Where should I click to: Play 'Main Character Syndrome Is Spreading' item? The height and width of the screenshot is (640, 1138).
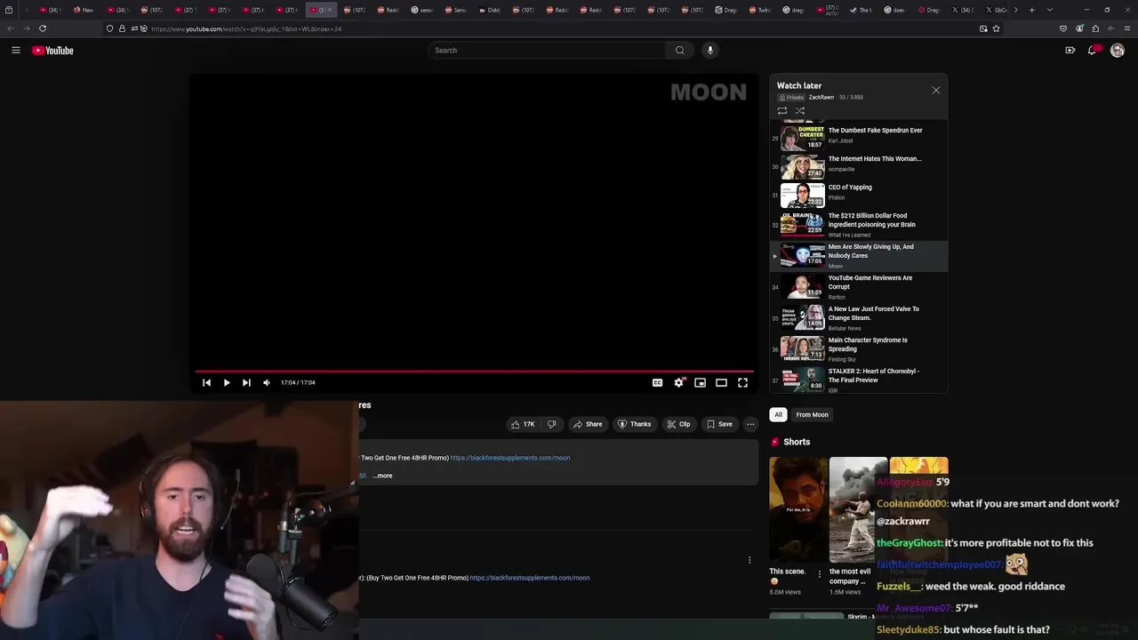point(859,349)
